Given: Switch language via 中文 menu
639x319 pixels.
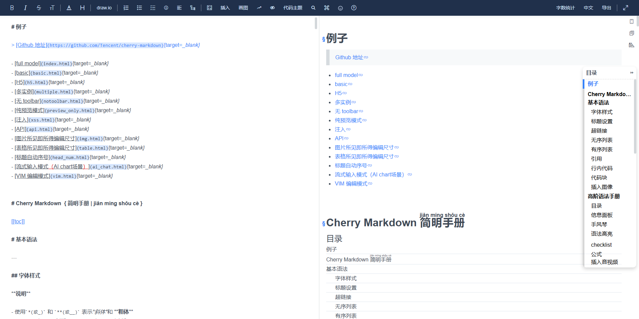Looking at the screenshot, I should pyautogui.click(x=588, y=8).
